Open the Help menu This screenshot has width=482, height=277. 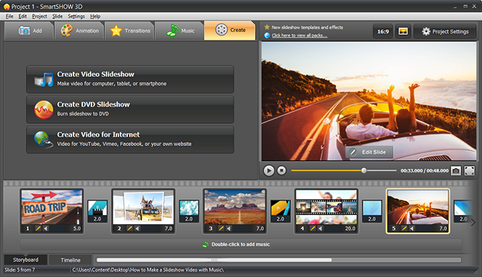[95, 16]
